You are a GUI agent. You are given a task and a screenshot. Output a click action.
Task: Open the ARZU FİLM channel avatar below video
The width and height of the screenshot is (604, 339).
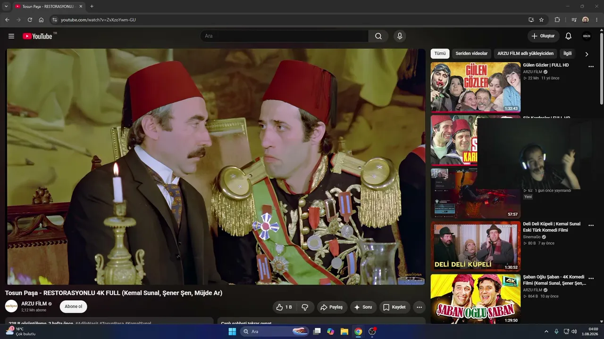tap(11, 307)
